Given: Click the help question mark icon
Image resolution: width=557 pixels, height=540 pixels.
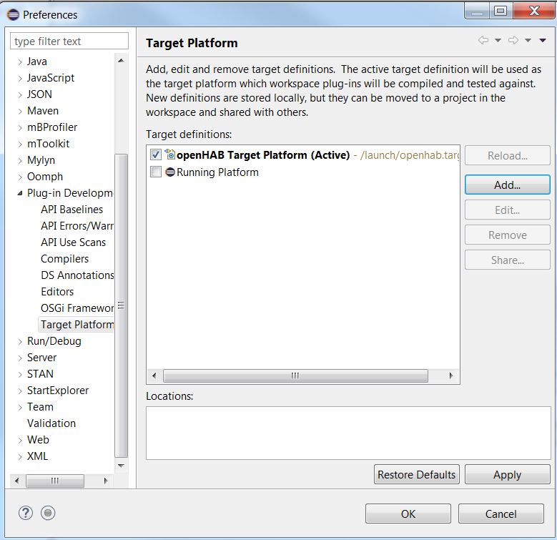Looking at the screenshot, I should [26, 513].
